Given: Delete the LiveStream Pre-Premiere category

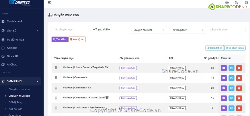Looking at the screenshot, I should click(x=239, y=108).
